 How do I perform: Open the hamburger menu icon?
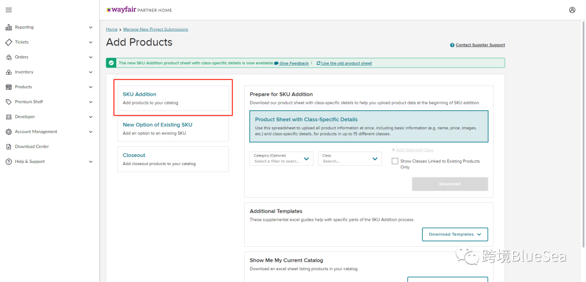tap(9, 10)
